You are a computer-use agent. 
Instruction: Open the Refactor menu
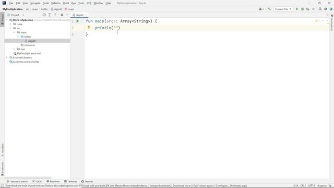click(x=56, y=3)
